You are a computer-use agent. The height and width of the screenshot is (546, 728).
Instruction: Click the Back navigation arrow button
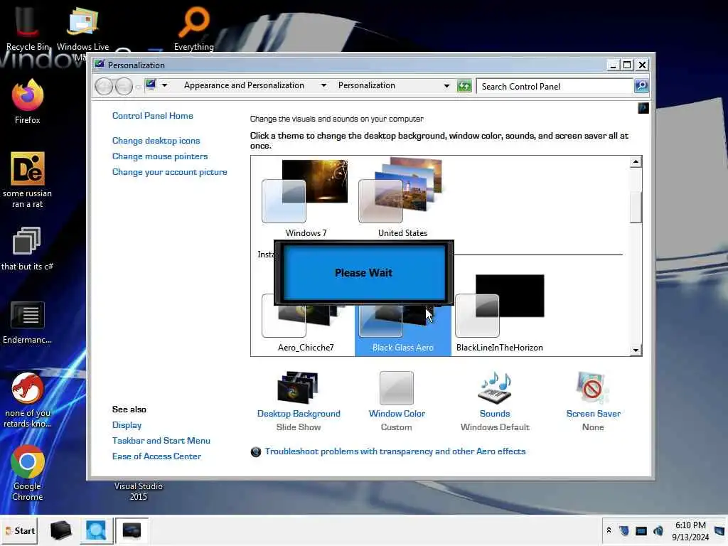point(104,86)
